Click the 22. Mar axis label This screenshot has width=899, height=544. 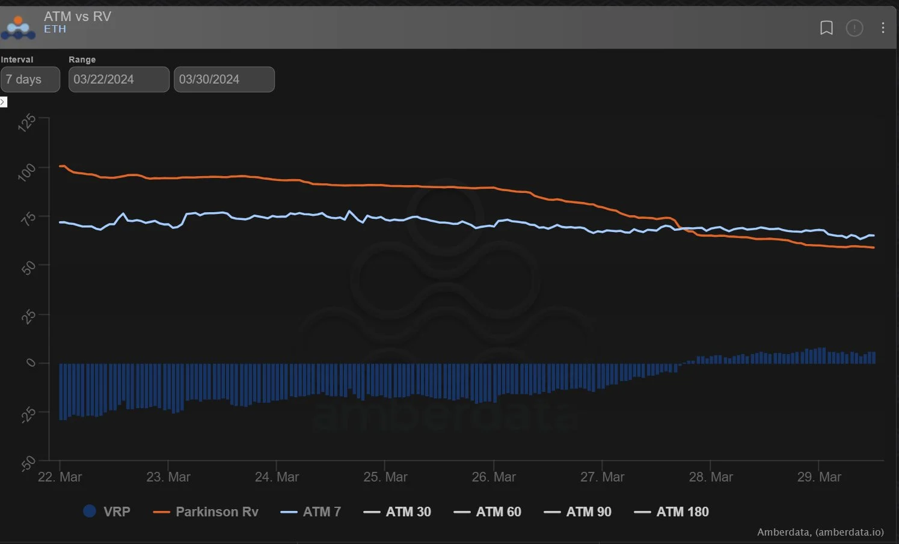coord(60,477)
